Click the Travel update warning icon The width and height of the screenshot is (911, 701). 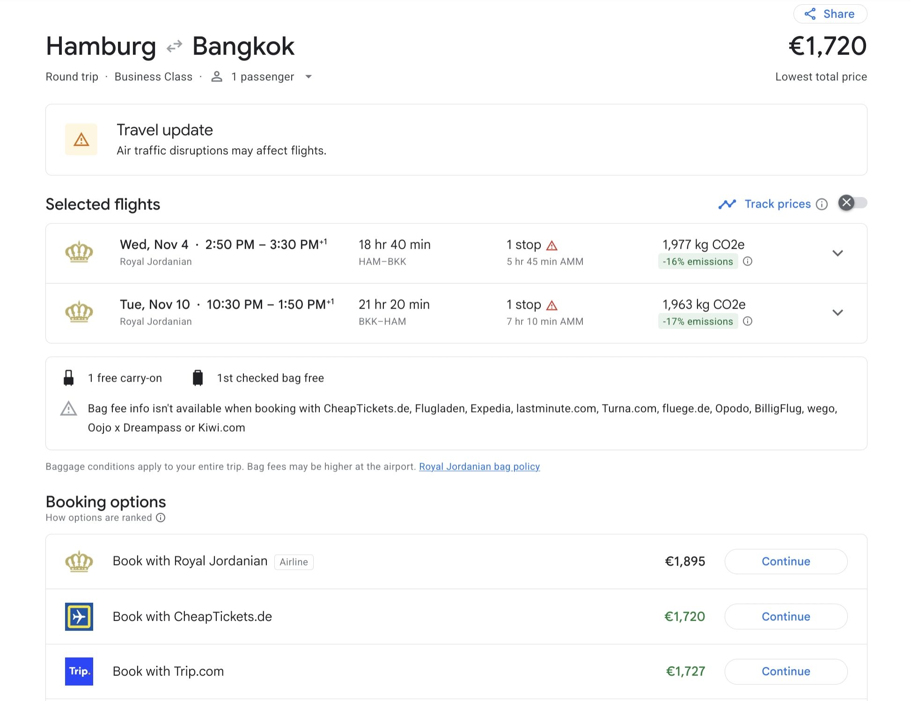click(x=81, y=139)
